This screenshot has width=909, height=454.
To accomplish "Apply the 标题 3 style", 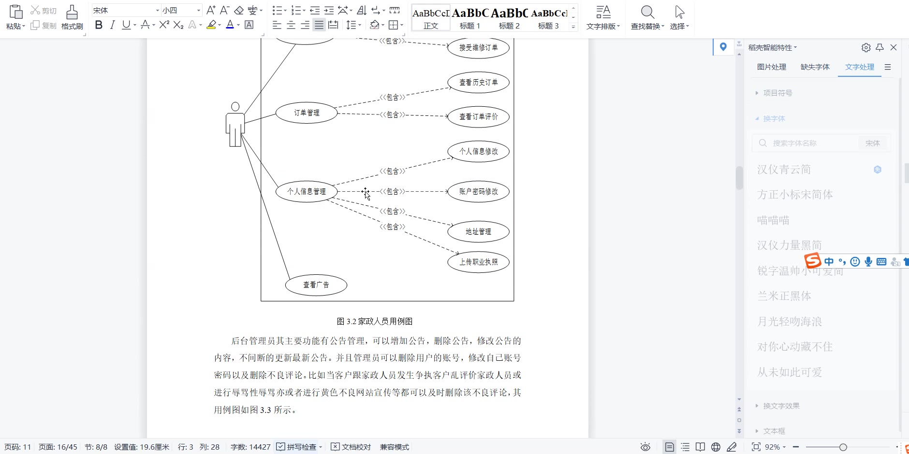I will click(548, 18).
